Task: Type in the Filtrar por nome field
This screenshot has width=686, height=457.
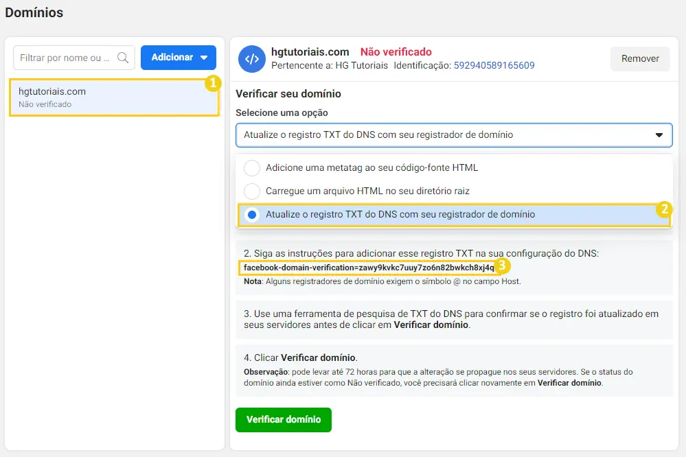Action: point(74,58)
